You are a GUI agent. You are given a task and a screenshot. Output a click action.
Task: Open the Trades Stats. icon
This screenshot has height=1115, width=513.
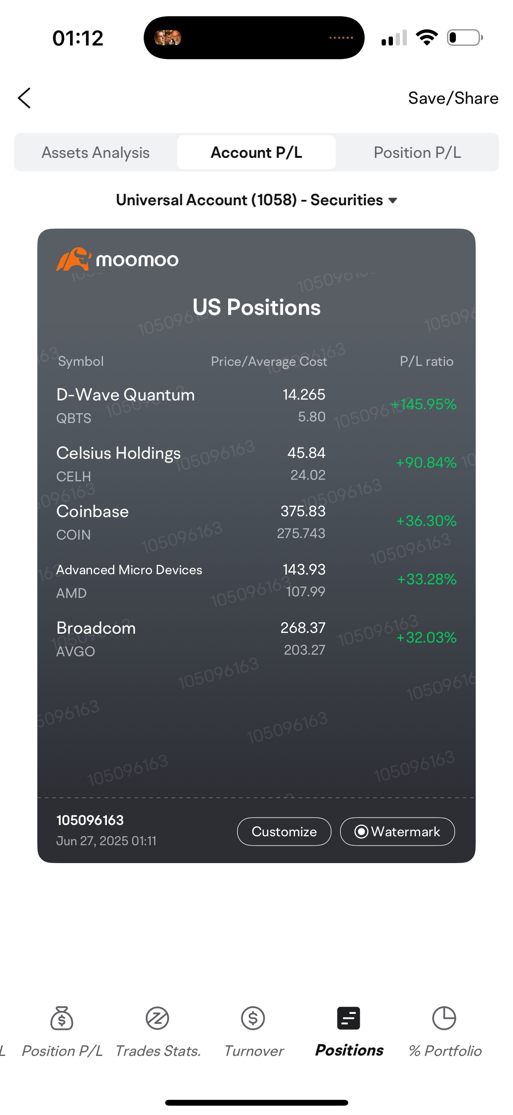[157, 1018]
